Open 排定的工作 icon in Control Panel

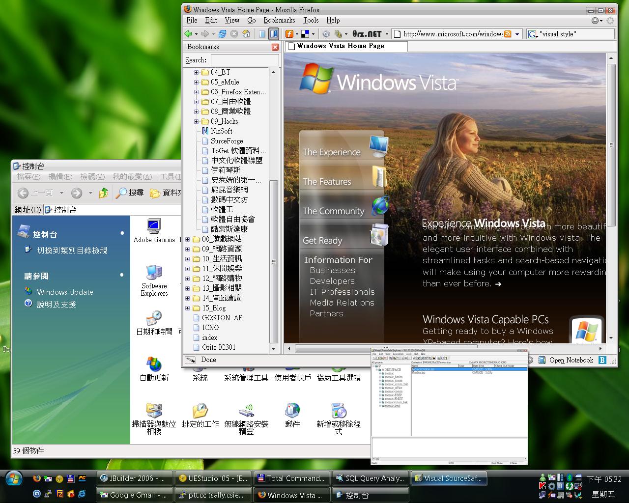click(x=200, y=416)
